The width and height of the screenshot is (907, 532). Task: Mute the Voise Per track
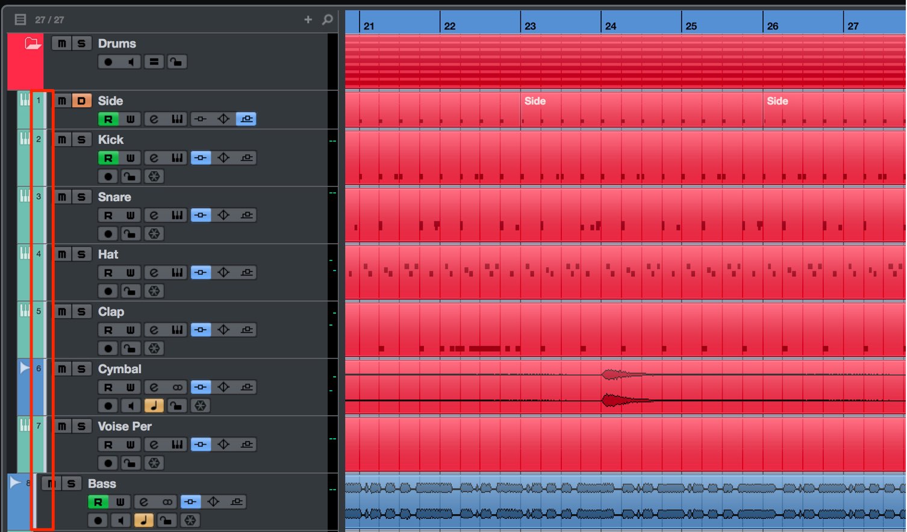click(61, 426)
